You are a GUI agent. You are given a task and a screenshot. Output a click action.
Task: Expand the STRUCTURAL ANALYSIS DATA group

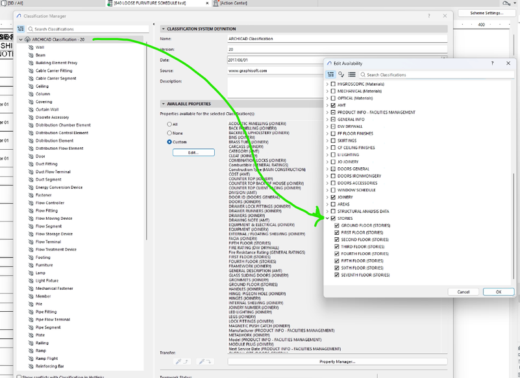[x=328, y=211]
